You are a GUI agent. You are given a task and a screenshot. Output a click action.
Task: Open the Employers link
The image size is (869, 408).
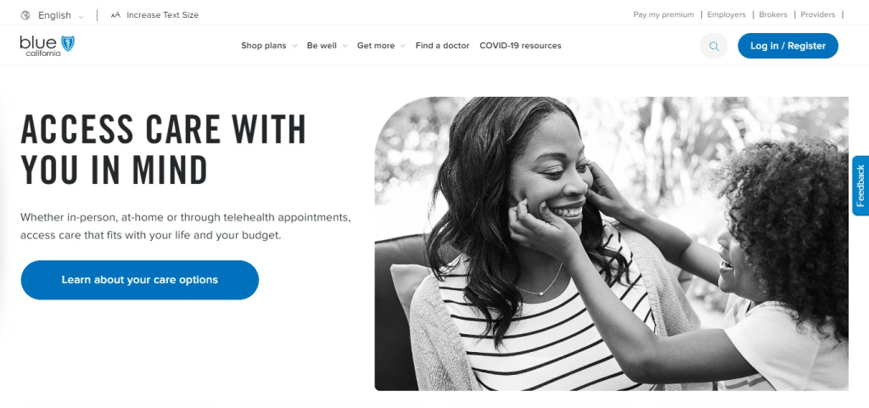[726, 15]
